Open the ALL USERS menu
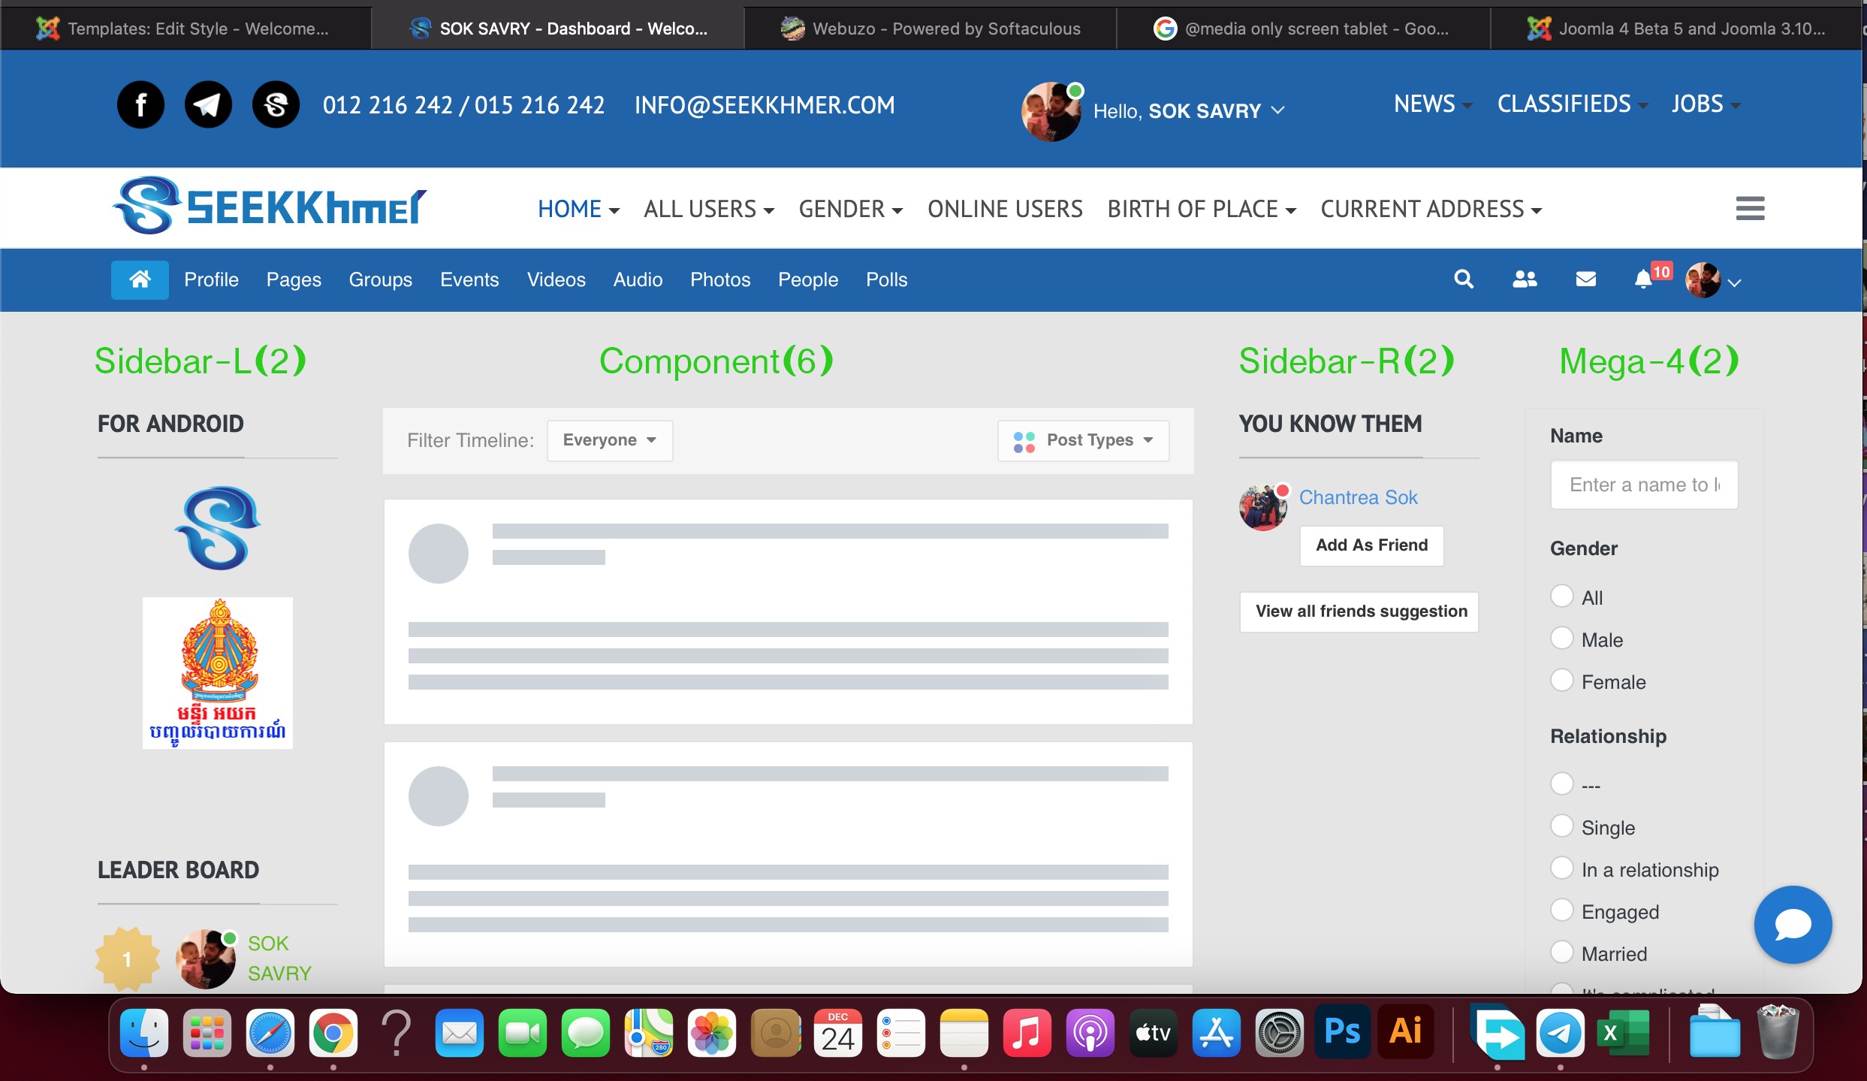The width and height of the screenshot is (1867, 1081). click(708, 209)
